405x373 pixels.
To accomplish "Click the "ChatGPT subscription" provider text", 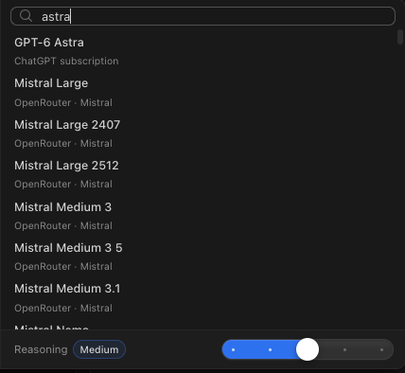I will point(66,61).
